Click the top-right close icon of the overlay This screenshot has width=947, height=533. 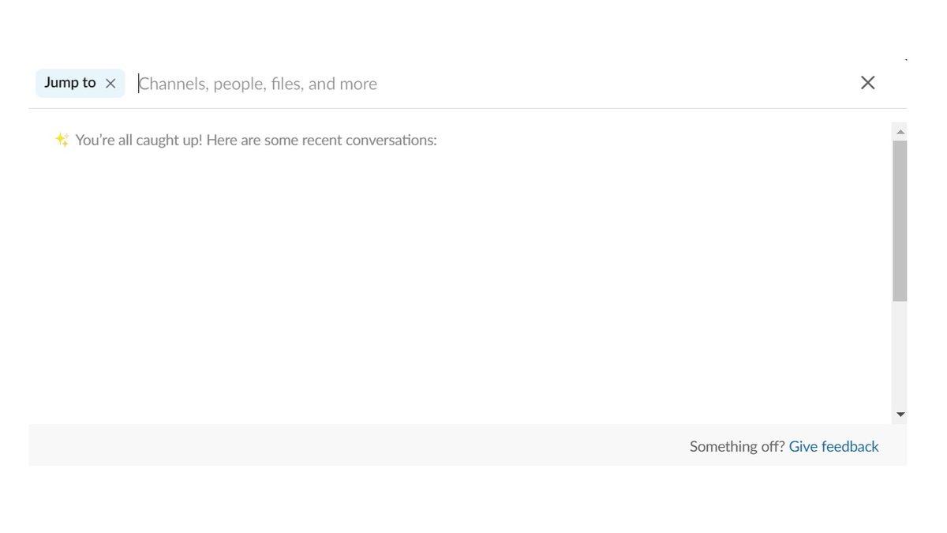pyautogui.click(x=867, y=82)
